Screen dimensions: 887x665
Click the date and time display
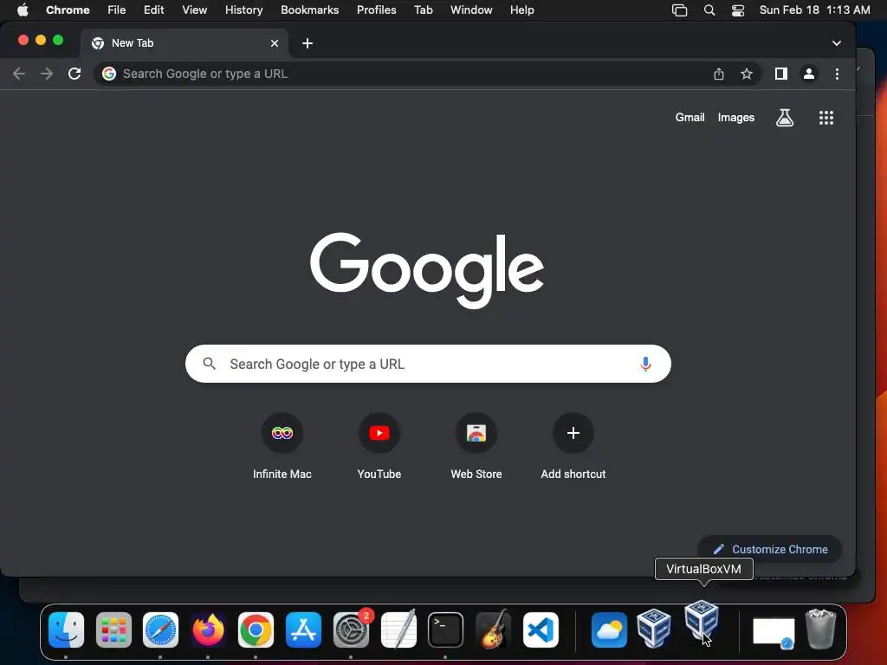click(814, 10)
